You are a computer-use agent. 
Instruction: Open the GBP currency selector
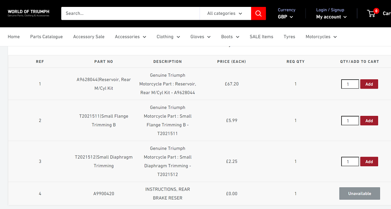tap(285, 17)
